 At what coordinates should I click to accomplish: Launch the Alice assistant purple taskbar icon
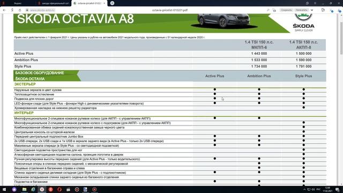(14, 189)
